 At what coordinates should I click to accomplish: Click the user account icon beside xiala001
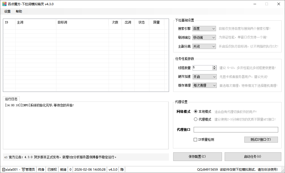[3, 170]
